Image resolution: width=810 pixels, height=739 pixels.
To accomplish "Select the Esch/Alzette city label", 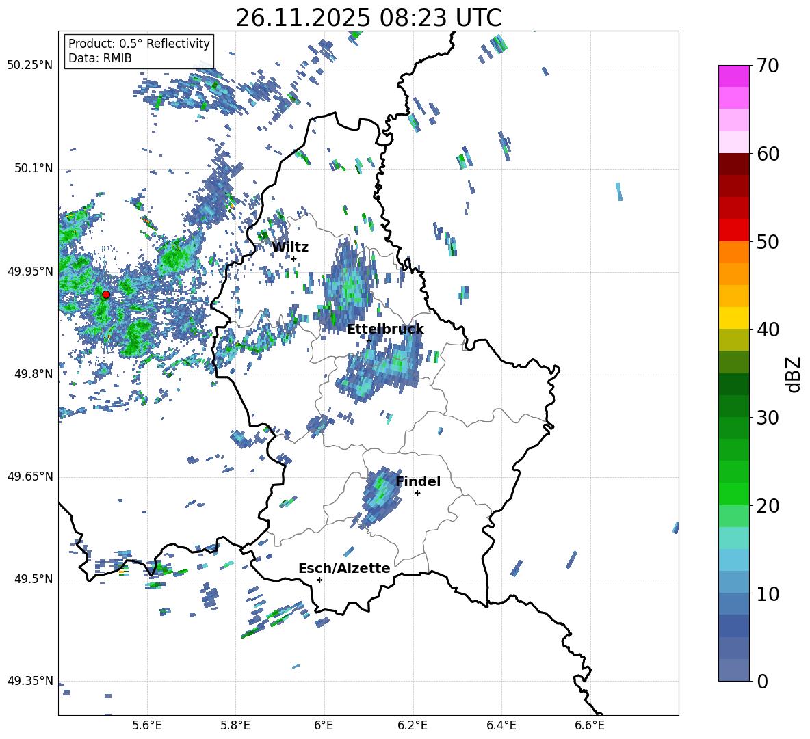I will pos(344,569).
